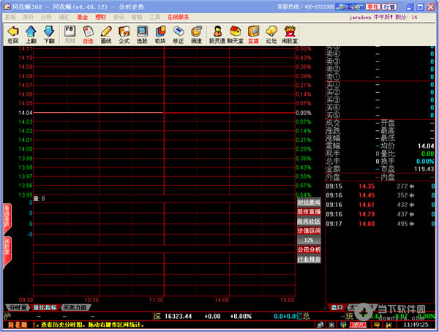
Task: Click the 下翻 page-down arrow icon
Action: coord(49,34)
